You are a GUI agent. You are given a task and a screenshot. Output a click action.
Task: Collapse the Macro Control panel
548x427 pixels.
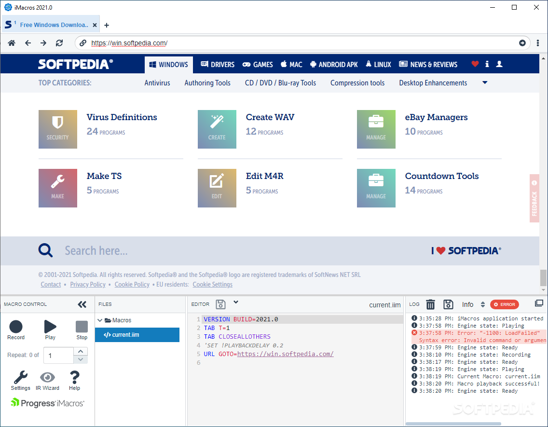(x=82, y=304)
